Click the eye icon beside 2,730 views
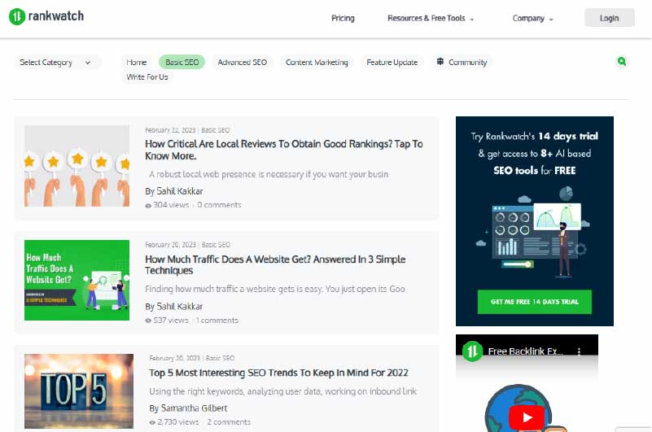Viewport: 652px width, 432px height. point(152,422)
